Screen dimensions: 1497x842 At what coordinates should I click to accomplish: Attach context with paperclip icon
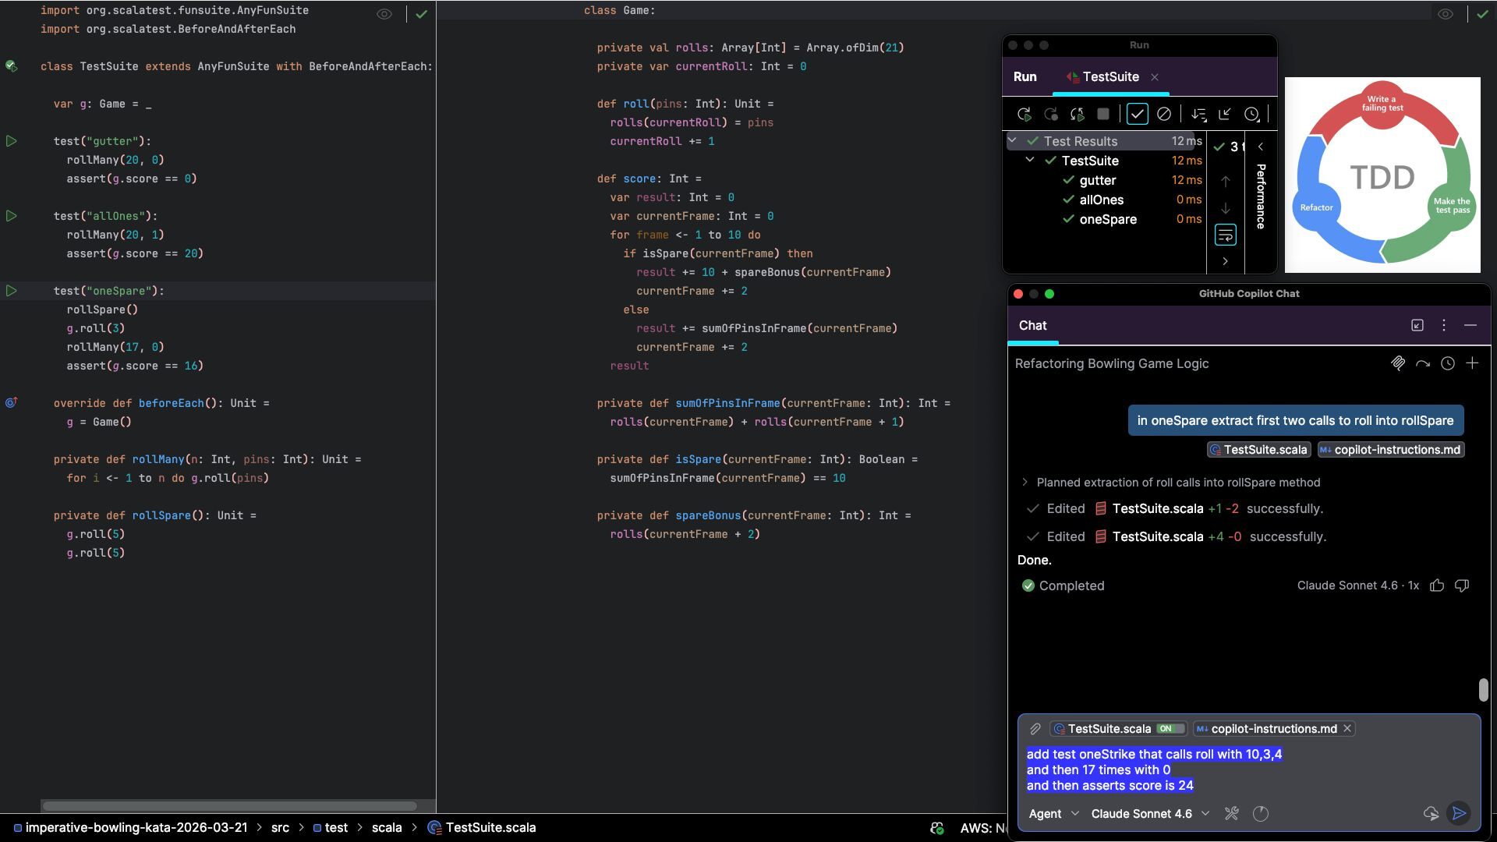[x=1035, y=729]
